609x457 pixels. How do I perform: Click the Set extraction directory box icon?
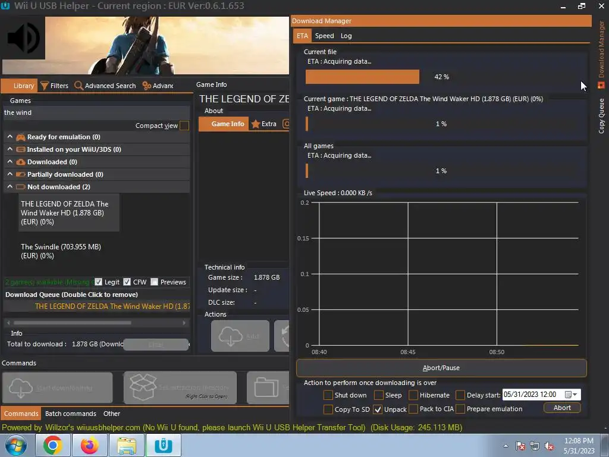pyautogui.click(x=143, y=387)
